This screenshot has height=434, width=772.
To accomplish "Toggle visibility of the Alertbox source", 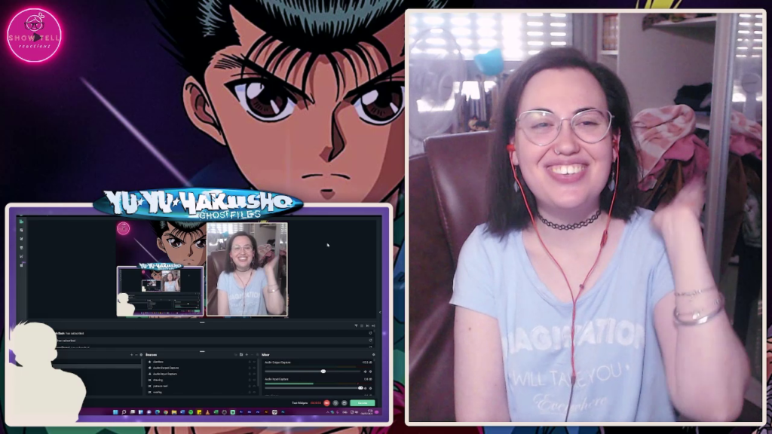I will pos(254,362).
